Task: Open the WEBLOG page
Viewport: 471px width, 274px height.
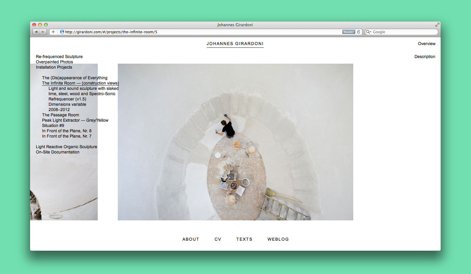Action: click(x=278, y=239)
